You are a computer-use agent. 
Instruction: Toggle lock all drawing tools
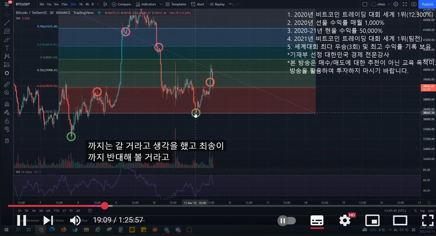[7, 121]
